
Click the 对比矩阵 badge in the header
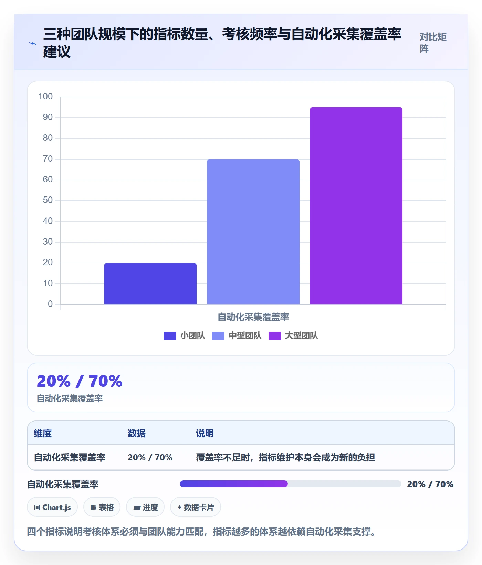tap(433, 43)
